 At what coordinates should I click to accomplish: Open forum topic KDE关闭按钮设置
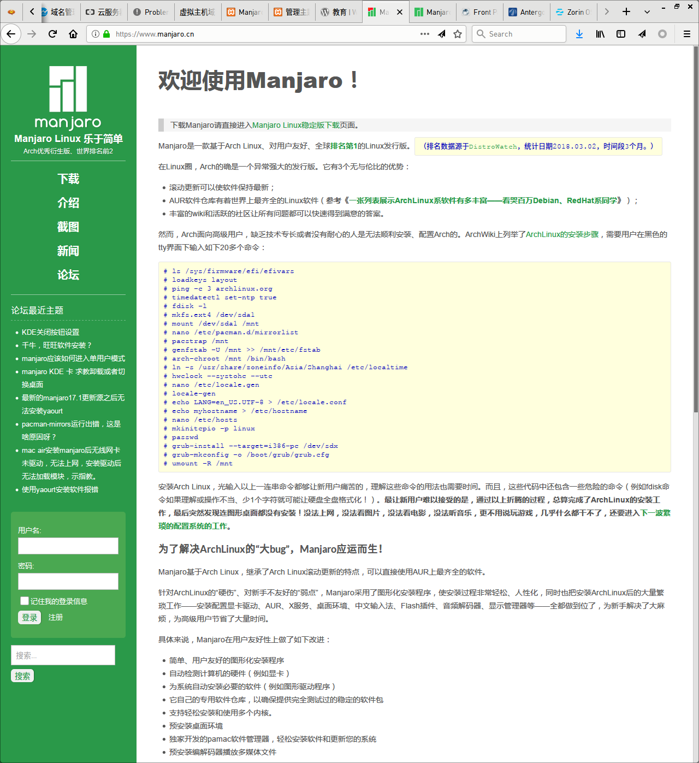(x=50, y=332)
